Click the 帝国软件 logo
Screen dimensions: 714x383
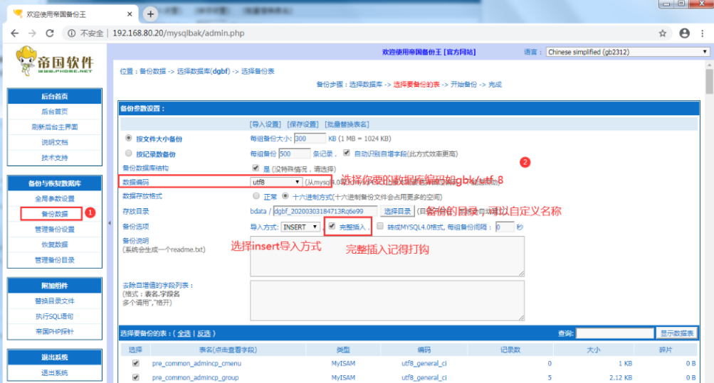(54, 61)
